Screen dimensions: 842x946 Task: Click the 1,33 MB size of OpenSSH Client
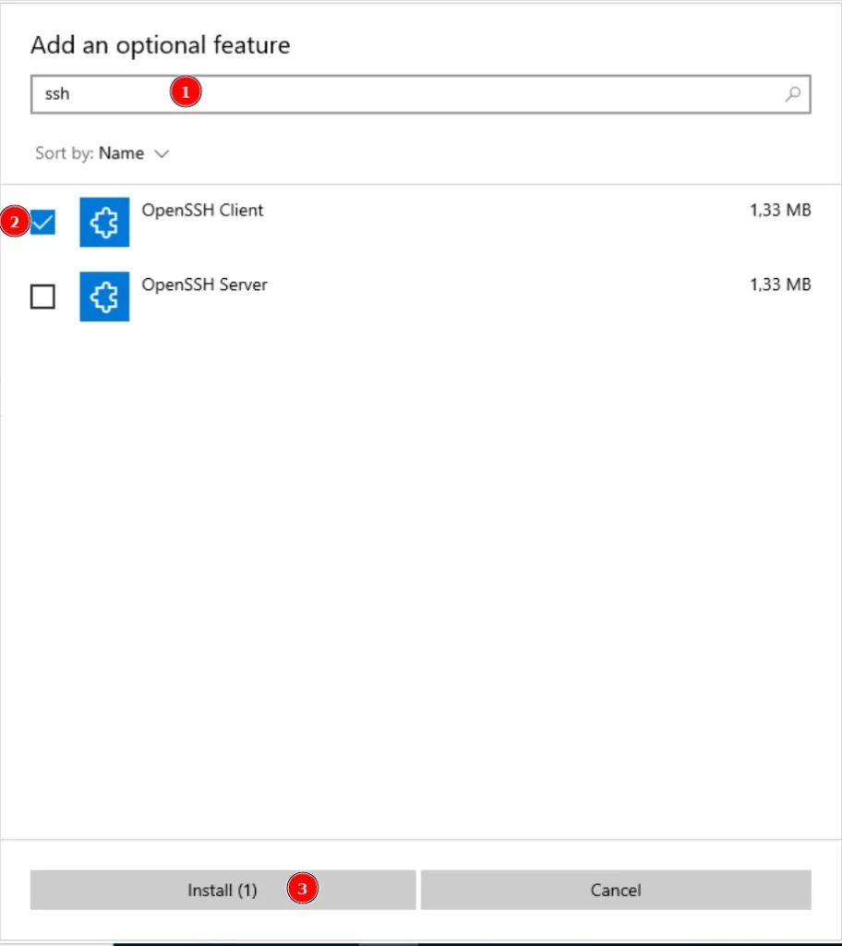(x=779, y=210)
